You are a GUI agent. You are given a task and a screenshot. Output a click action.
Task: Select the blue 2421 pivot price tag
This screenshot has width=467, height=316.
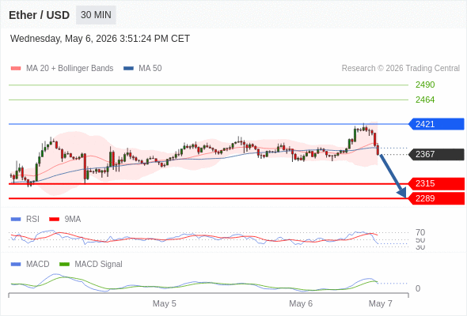tap(436, 124)
